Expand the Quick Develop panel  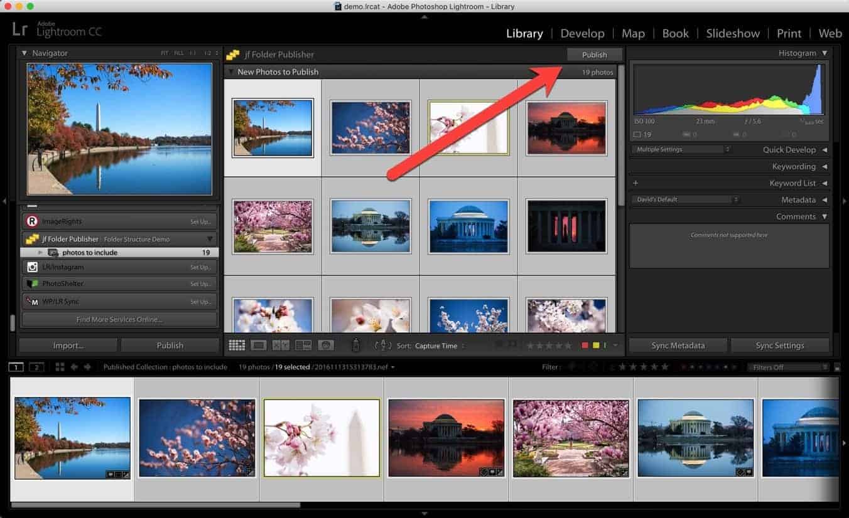click(x=825, y=150)
